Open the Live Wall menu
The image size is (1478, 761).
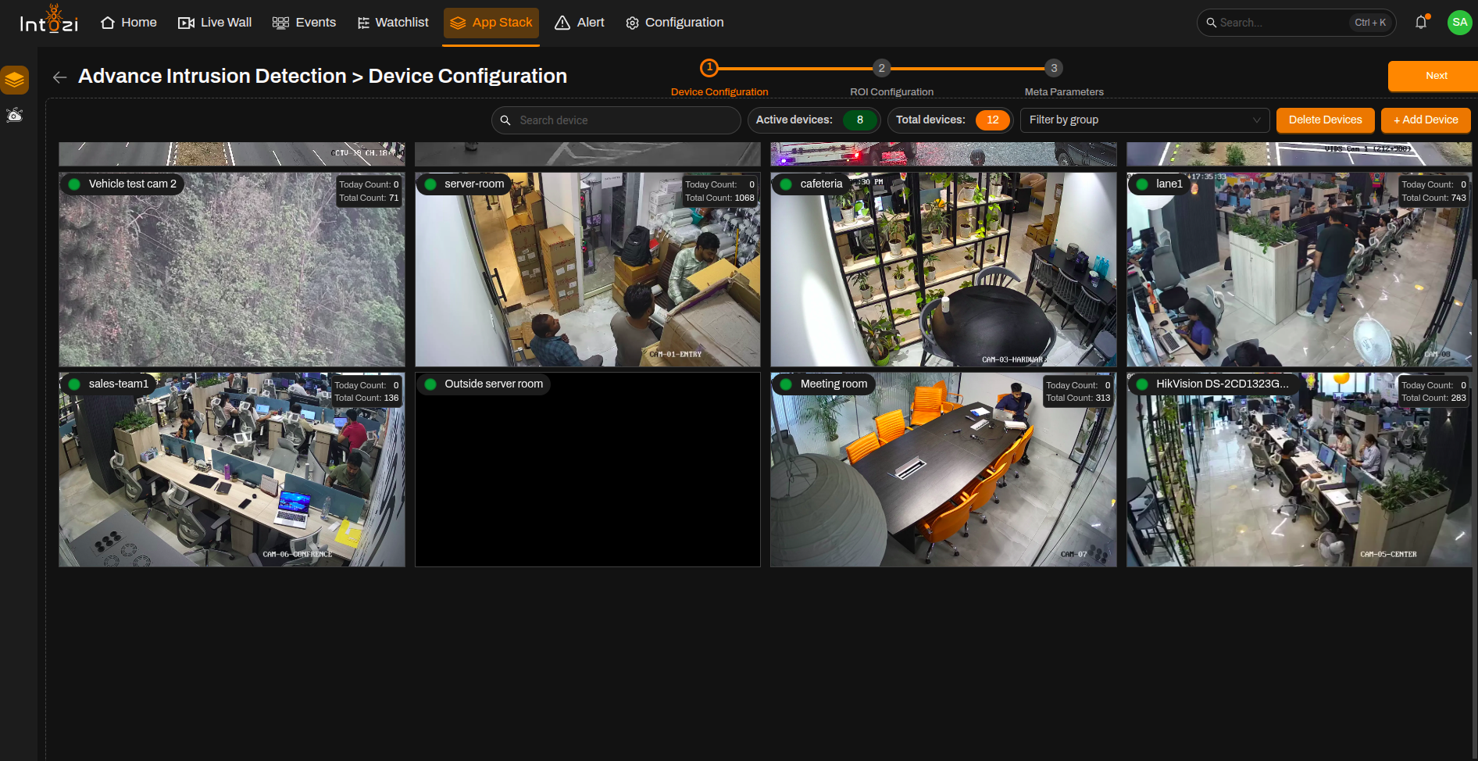(215, 23)
